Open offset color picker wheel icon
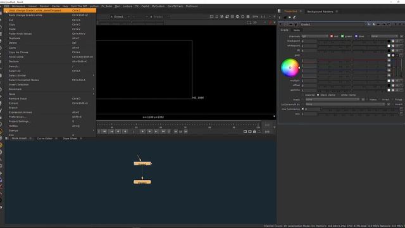 393,85
